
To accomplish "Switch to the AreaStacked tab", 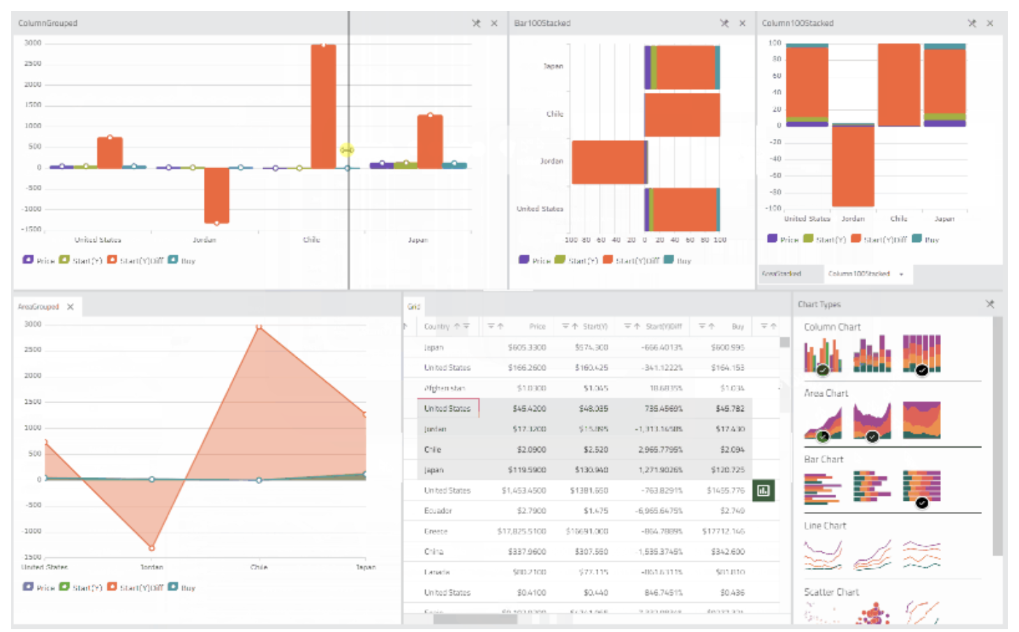I will pos(782,274).
